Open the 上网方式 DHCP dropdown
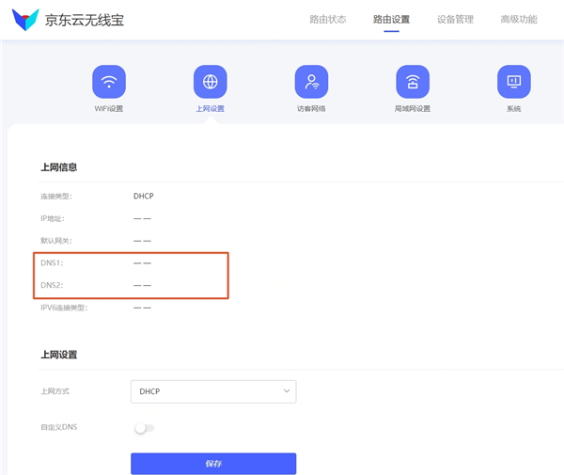The width and height of the screenshot is (564, 475). click(212, 391)
